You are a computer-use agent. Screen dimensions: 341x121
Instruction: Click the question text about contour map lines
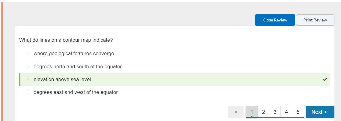[x=66, y=40]
